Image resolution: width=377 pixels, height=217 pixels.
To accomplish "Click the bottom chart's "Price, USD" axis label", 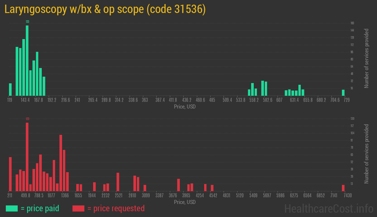I will pos(185,202).
